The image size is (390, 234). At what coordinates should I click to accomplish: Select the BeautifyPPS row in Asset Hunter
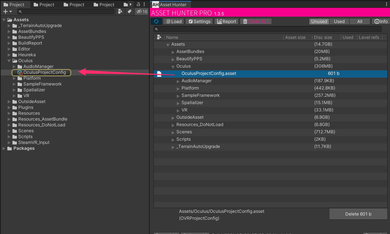[x=271, y=59]
